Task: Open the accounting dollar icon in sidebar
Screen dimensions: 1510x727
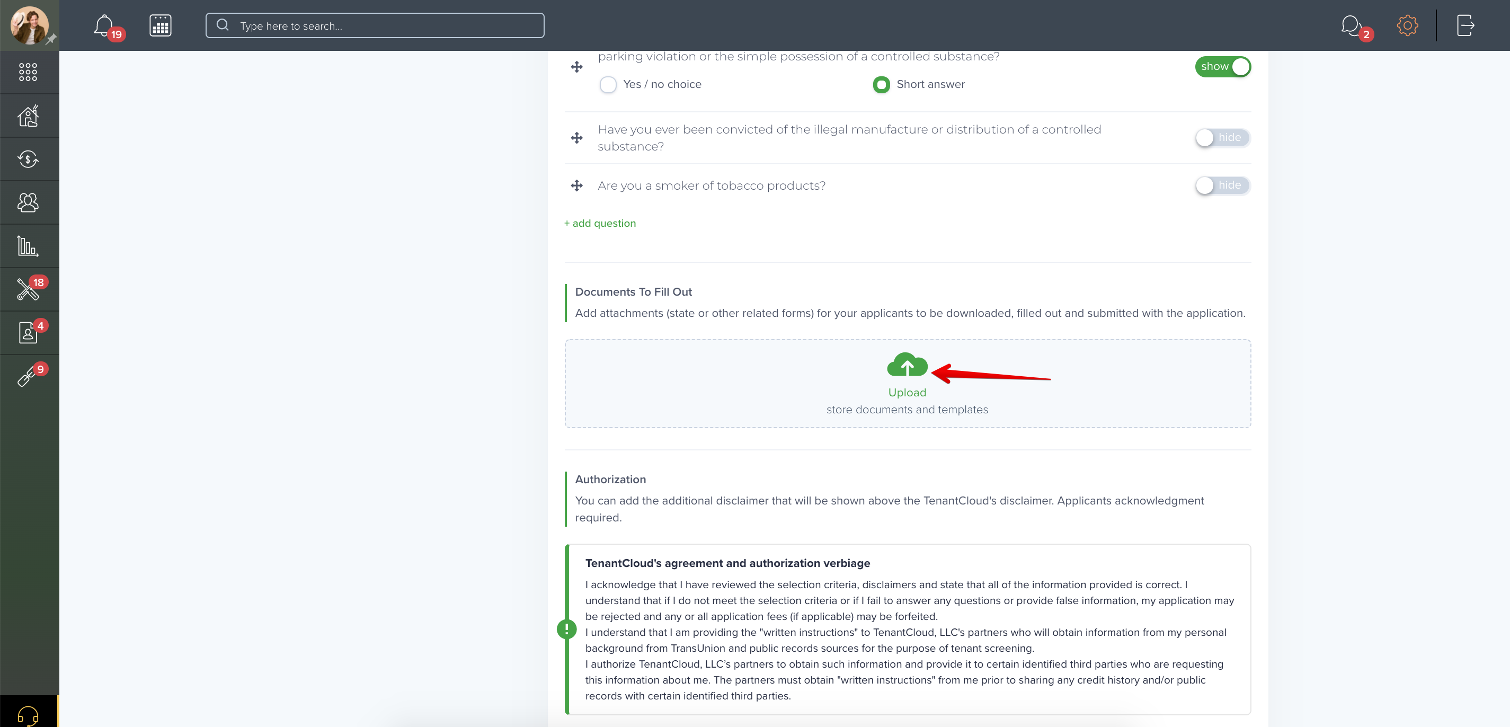Action: tap(28, 159)
